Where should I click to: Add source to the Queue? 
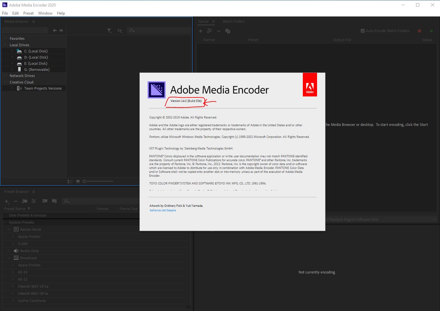[201, 31]
